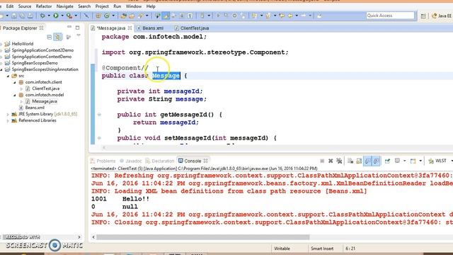Click the Pin Console icon

tap(387, 161)
